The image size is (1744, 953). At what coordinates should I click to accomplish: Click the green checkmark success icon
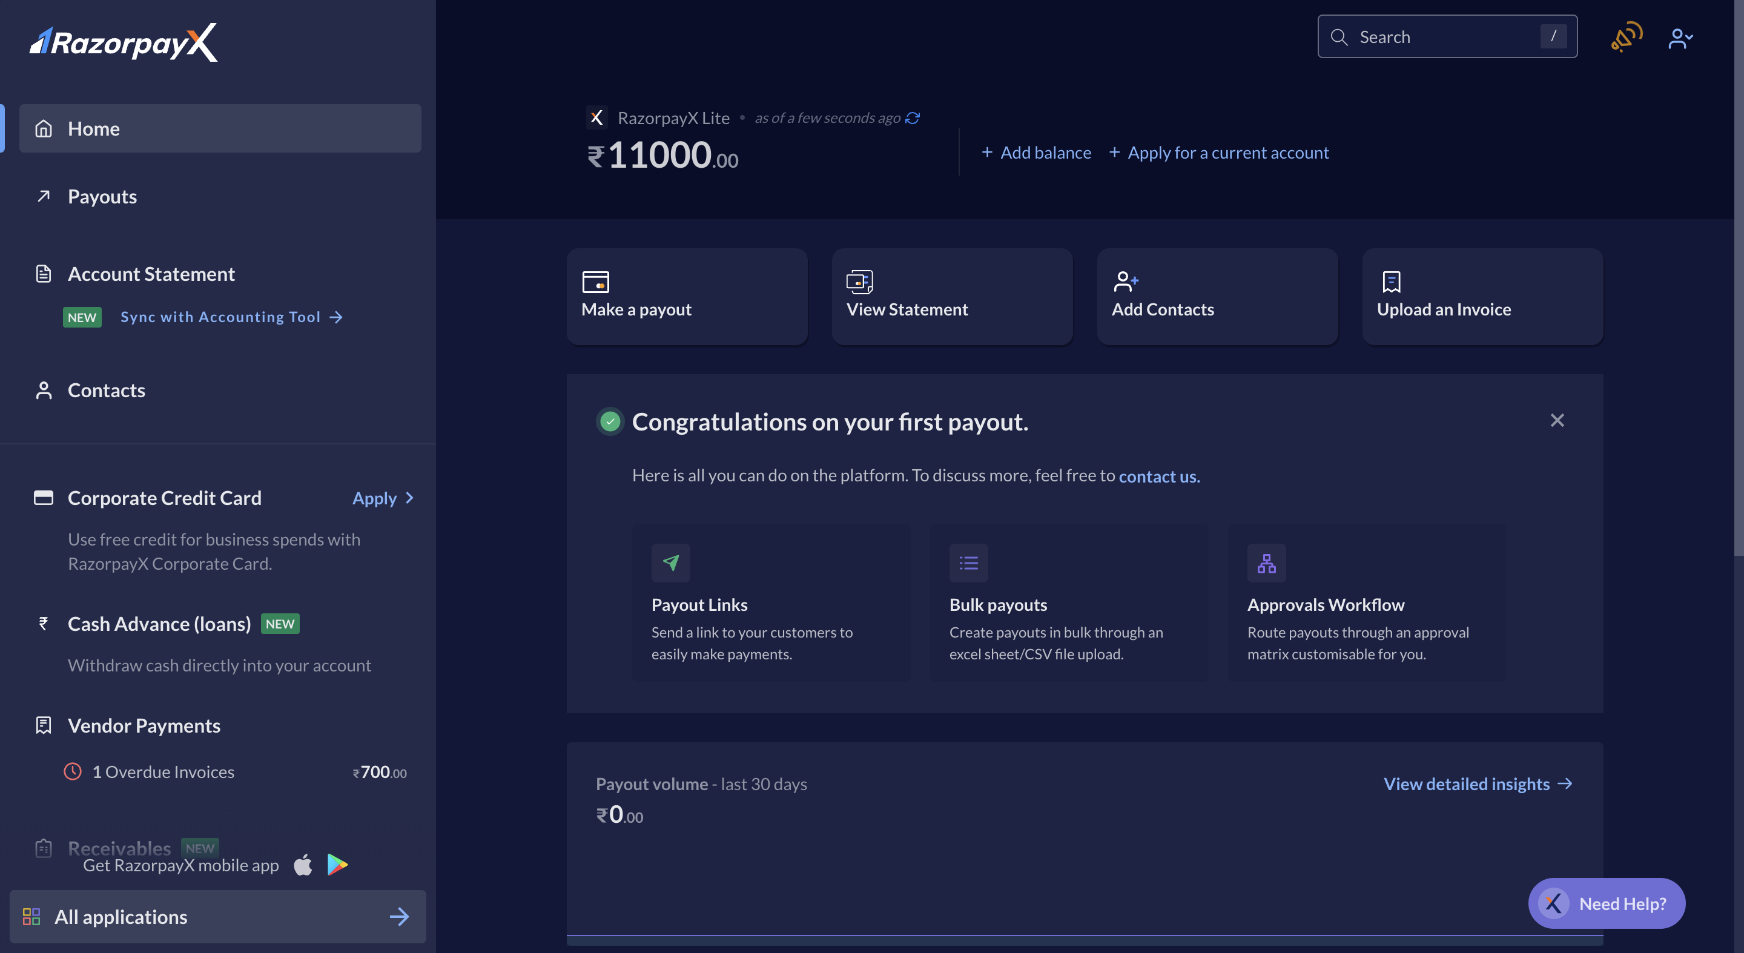610,421
